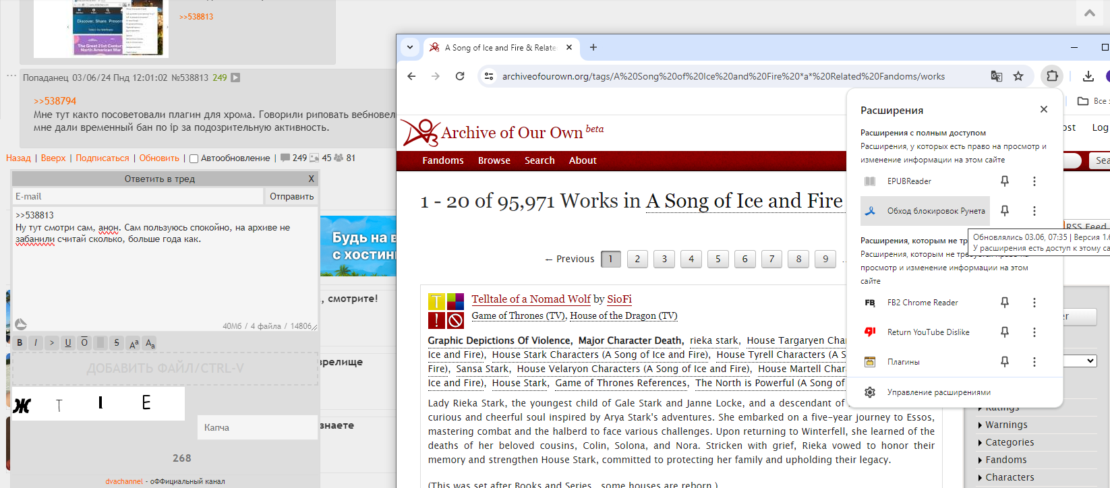Click the arrow icon next to post count 249
Viewport: 1110px width, 488px height.
tap(235, 78)
